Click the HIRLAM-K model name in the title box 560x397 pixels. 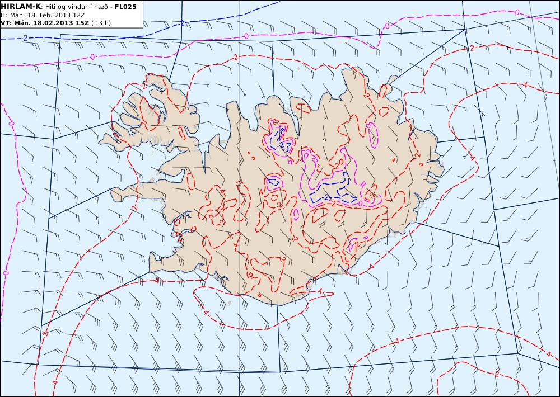[21, 7]
